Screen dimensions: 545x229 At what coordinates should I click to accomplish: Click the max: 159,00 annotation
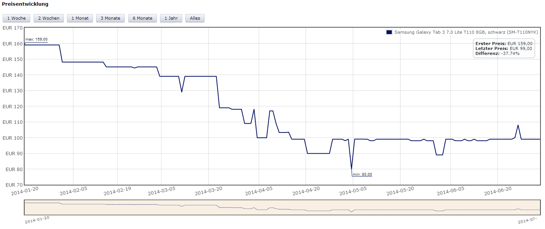coord(36,39)
